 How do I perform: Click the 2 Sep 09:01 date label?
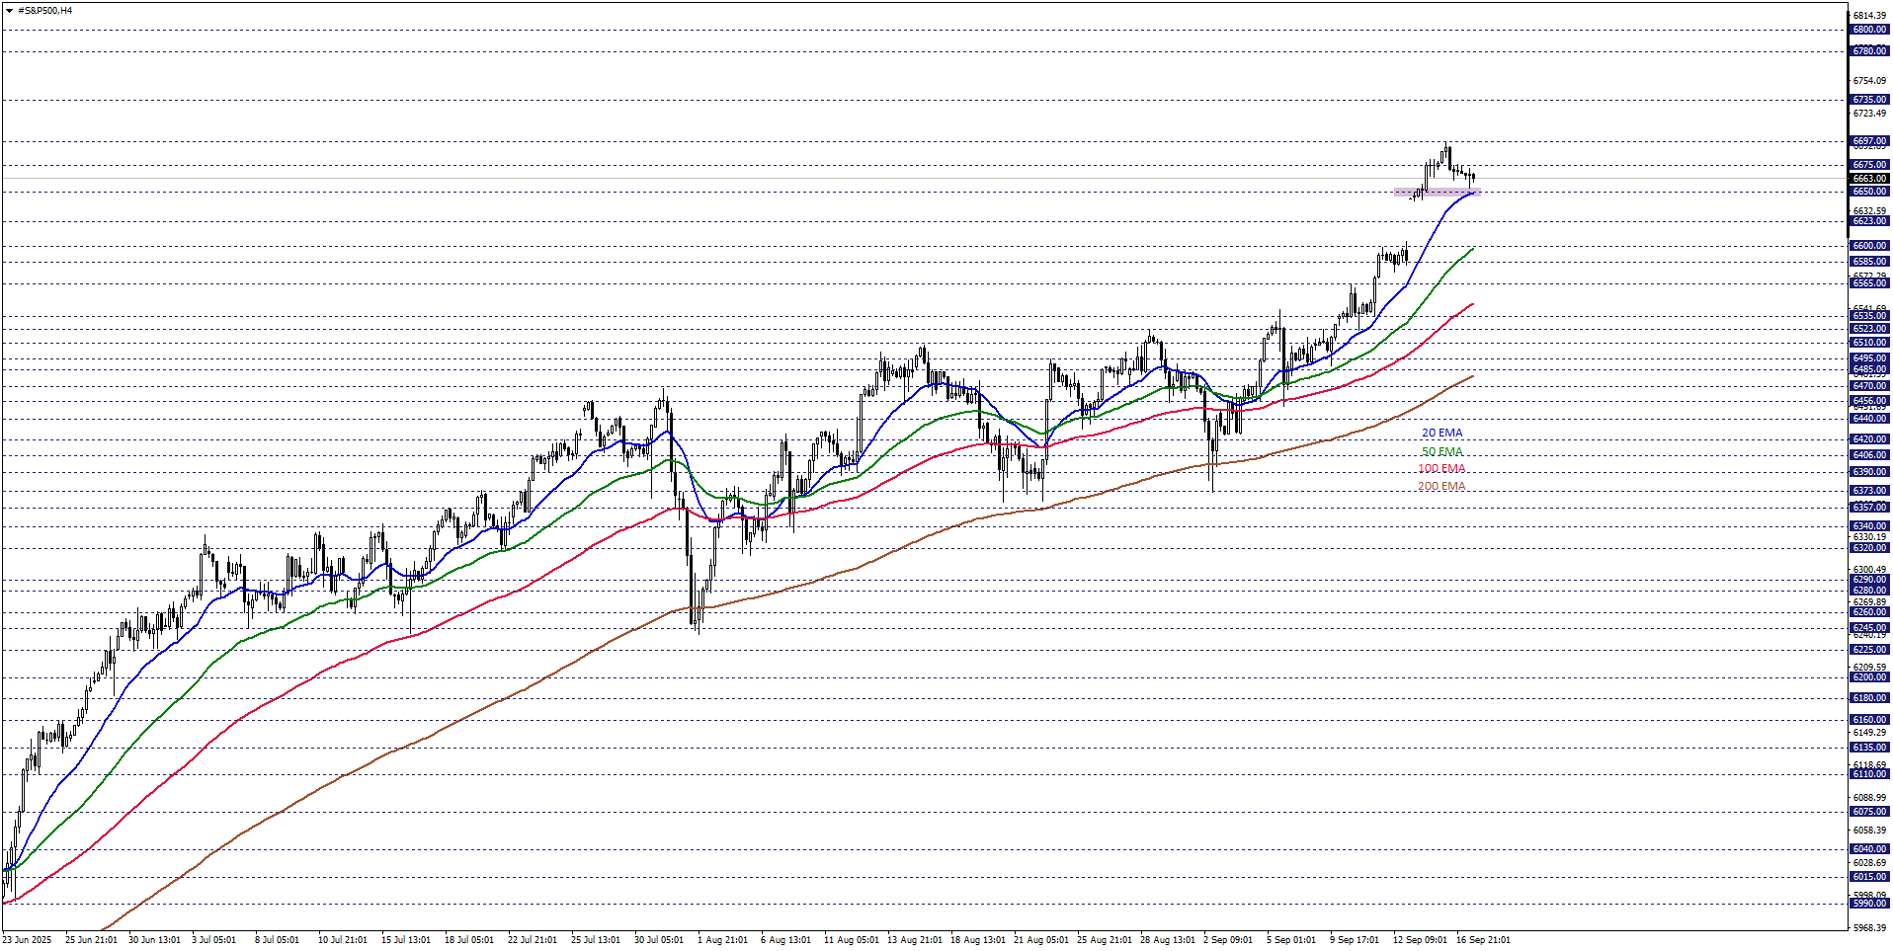pos(1228,940)
